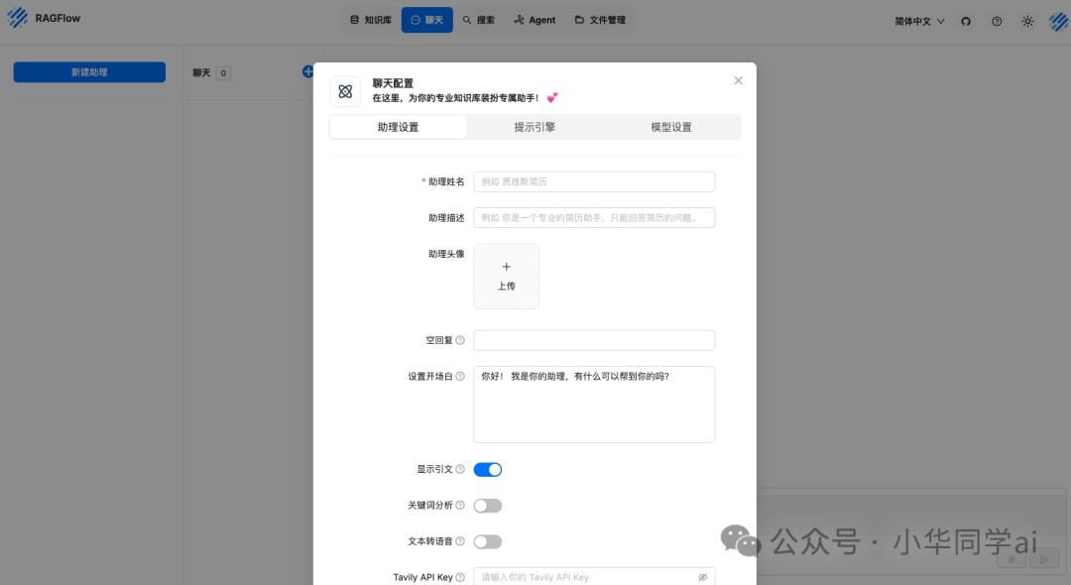Open the GitHub repository icon
The height and width of the screenshot is (585, 1071).
tap(966, 21)
